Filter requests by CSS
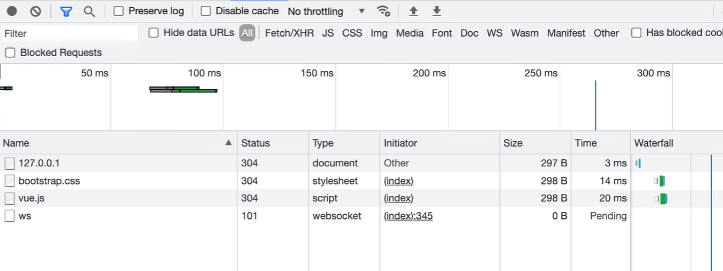Viewport: 723px width, 271px height. 352,33
